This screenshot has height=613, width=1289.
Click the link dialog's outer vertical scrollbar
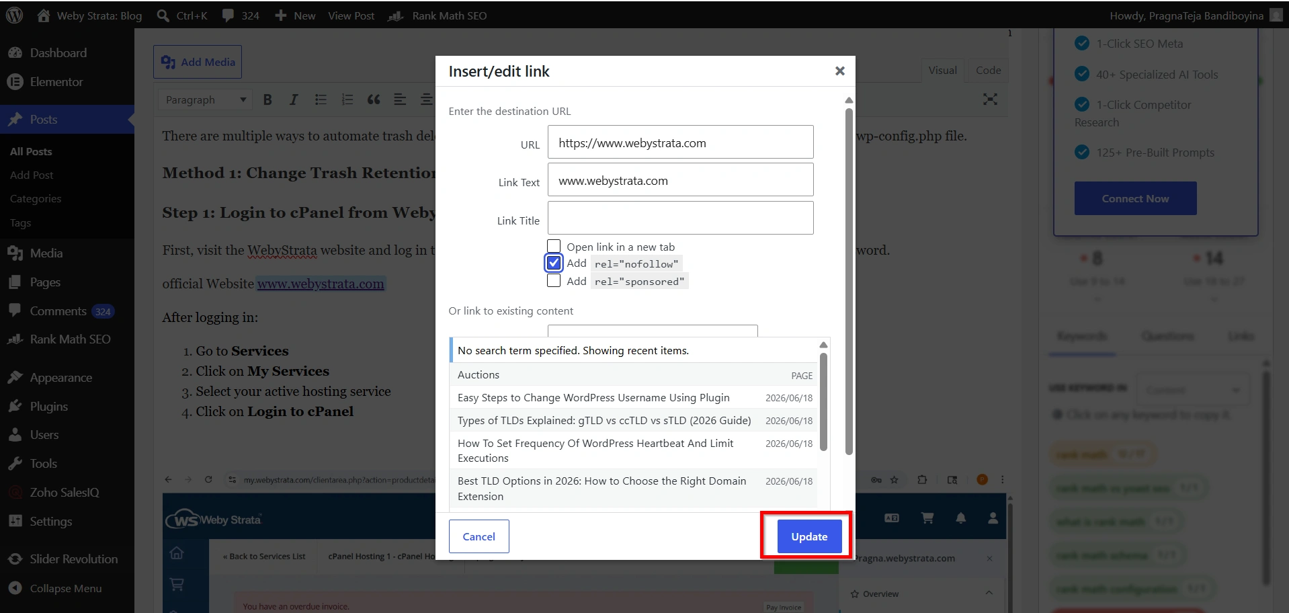[x=849, y=281]
